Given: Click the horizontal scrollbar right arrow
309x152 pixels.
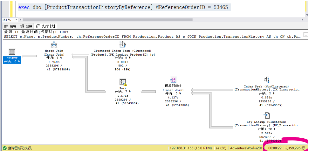Looking at the screenshot, I should (x=303, y=20).
